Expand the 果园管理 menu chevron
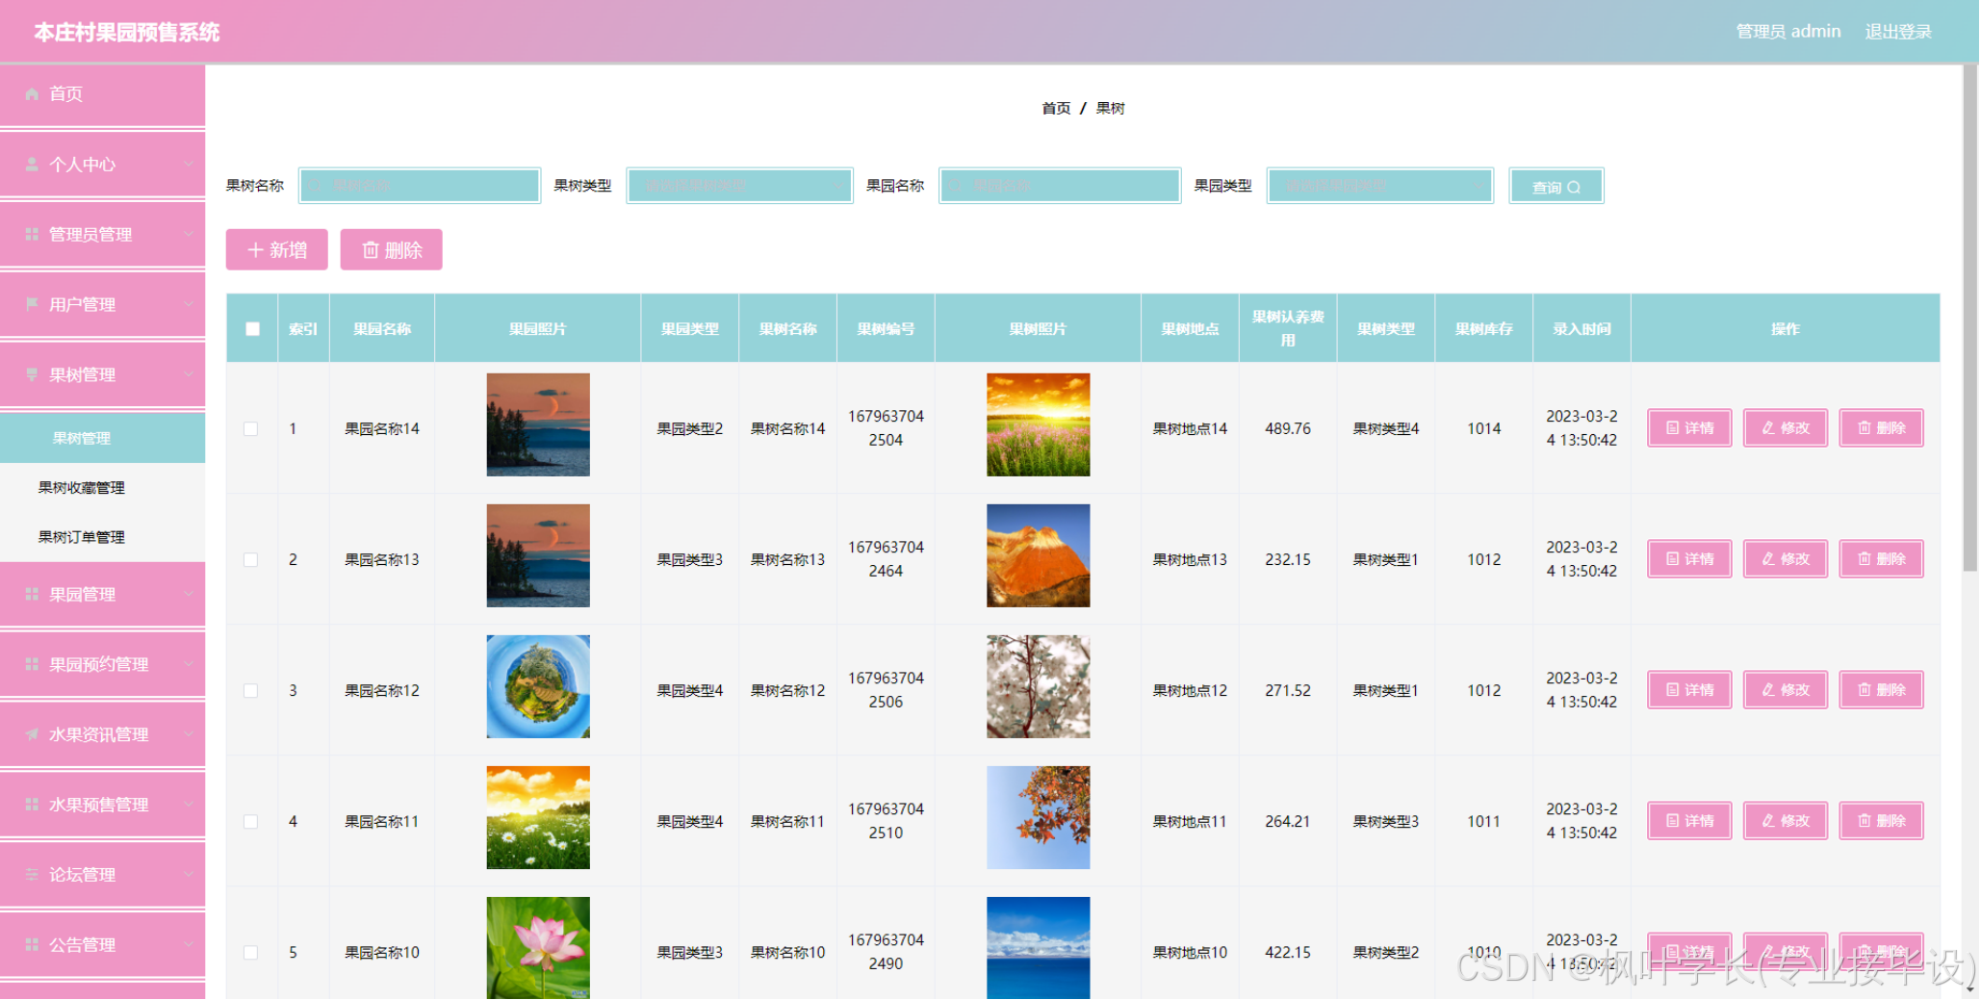The width and height of the screenshot is (1980, 1000). tap(189, 595)
